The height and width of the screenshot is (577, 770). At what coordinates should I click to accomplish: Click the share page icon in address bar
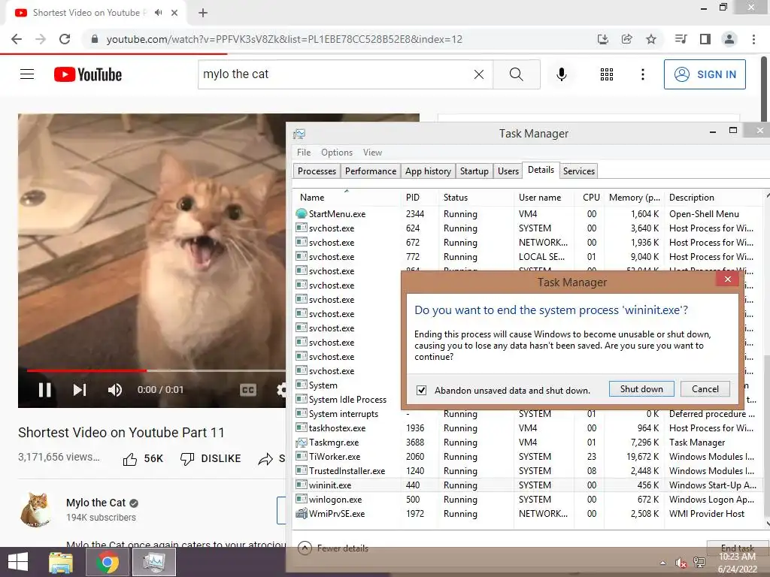[627, 39]
